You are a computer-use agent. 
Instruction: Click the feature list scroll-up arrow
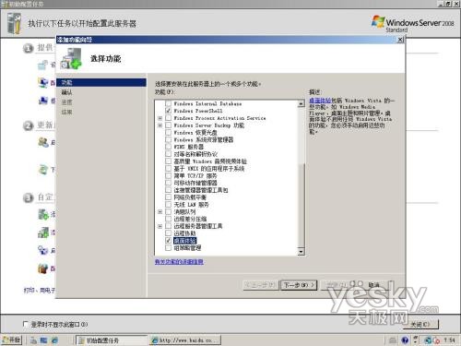301,103
